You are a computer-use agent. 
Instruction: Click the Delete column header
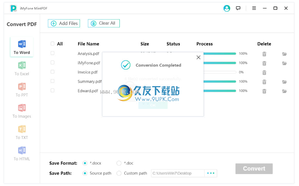point(264,44)
